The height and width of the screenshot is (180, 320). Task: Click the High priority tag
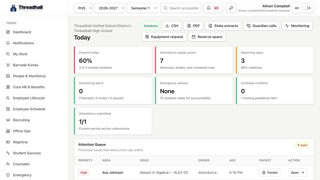tap(84, 172)
